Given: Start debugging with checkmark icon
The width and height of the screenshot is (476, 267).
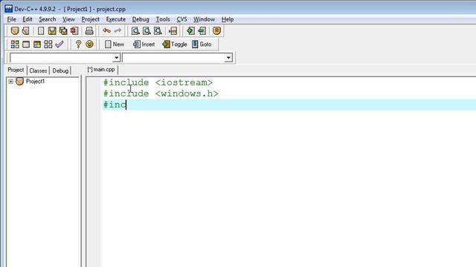Looking at the screenshot, I should (59, 44).
